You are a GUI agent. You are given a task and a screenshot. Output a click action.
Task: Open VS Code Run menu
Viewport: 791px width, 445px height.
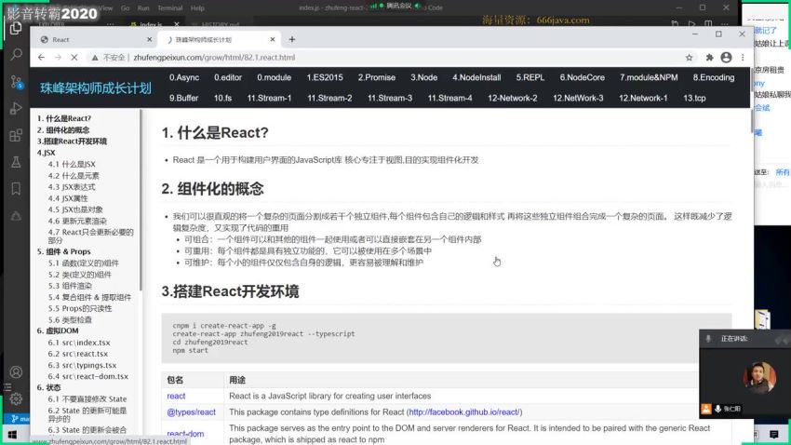[x=143, y=8]
